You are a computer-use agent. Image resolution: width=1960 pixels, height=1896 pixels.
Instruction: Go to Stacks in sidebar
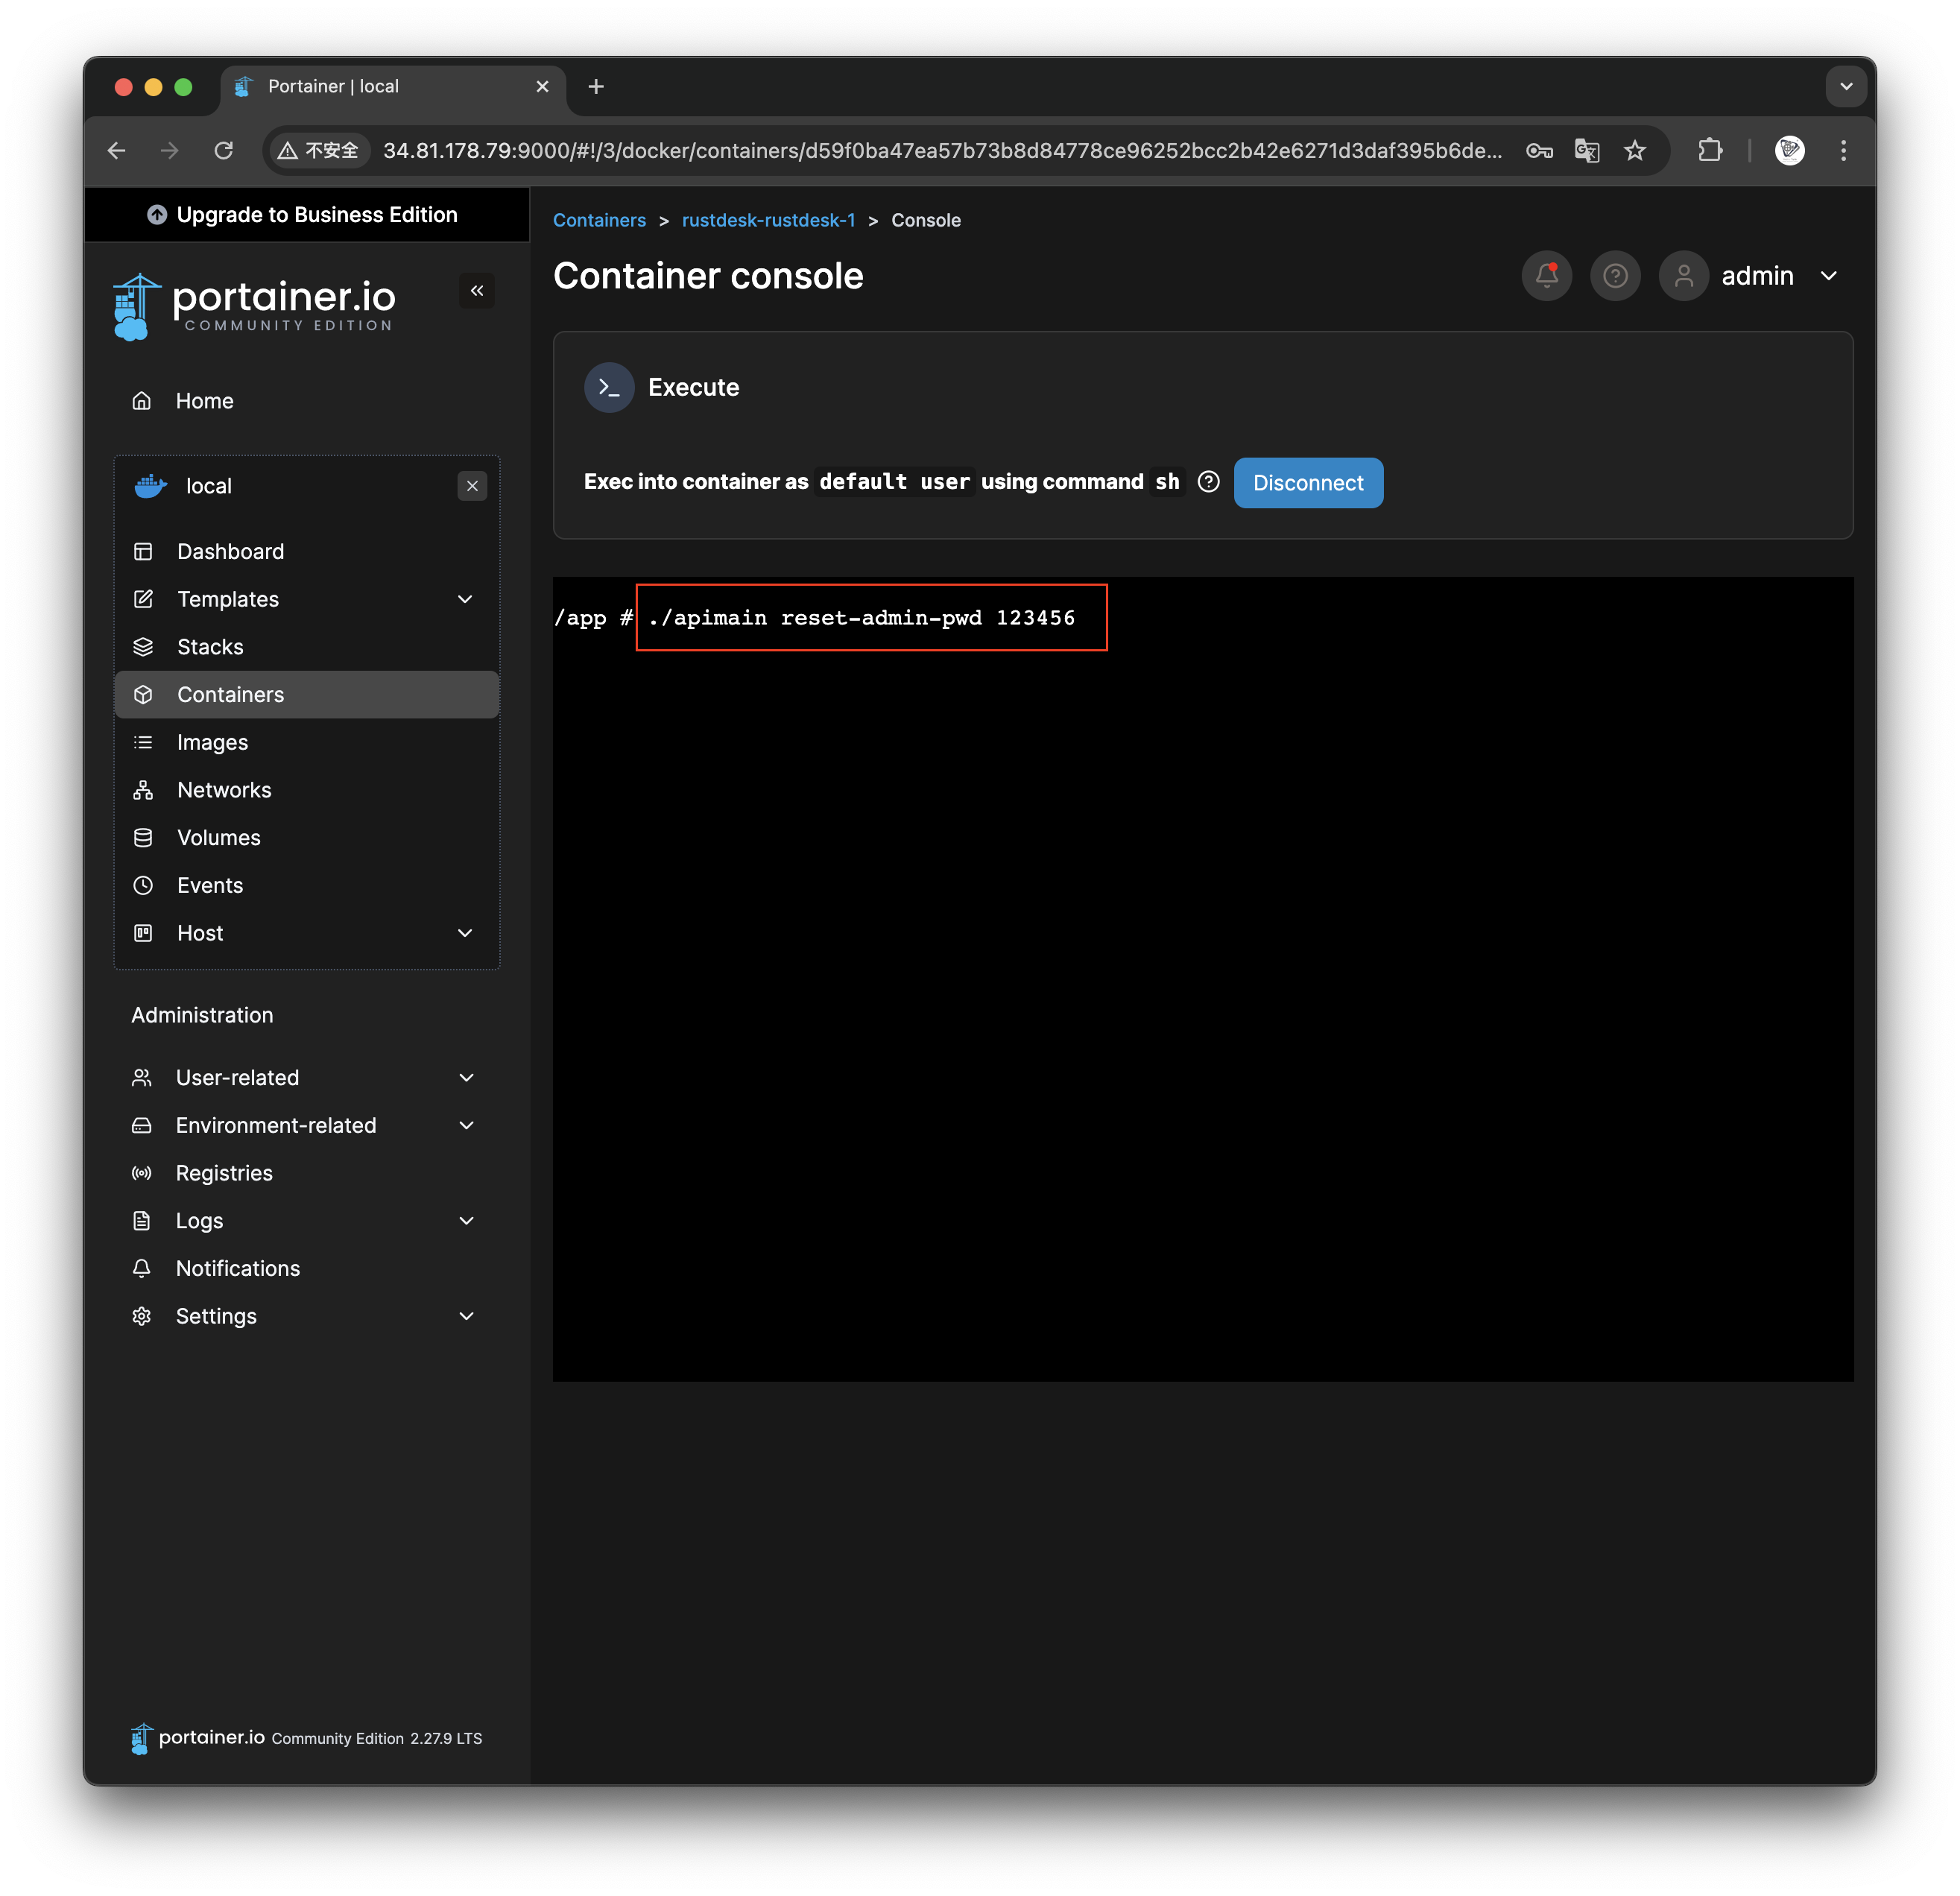pos(210,647)
